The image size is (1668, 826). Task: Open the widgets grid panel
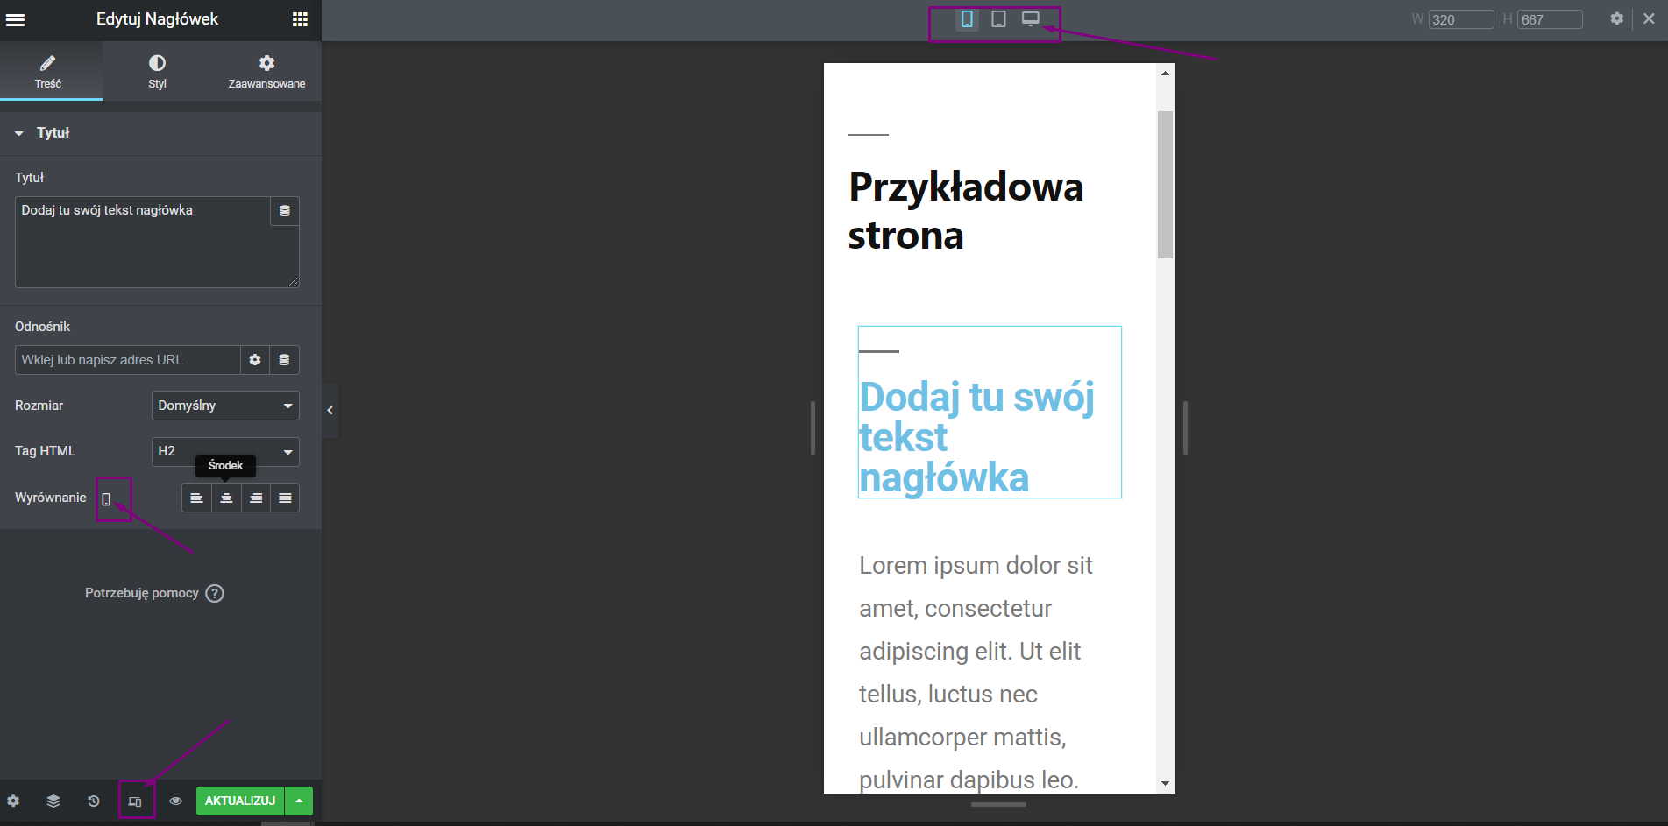300,19
